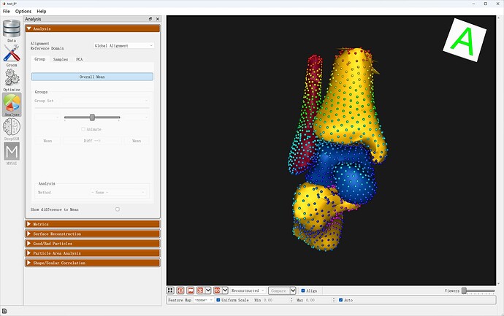Click the Diff --> button
Viewport: 504px width, 316px height.
(92, 141)
